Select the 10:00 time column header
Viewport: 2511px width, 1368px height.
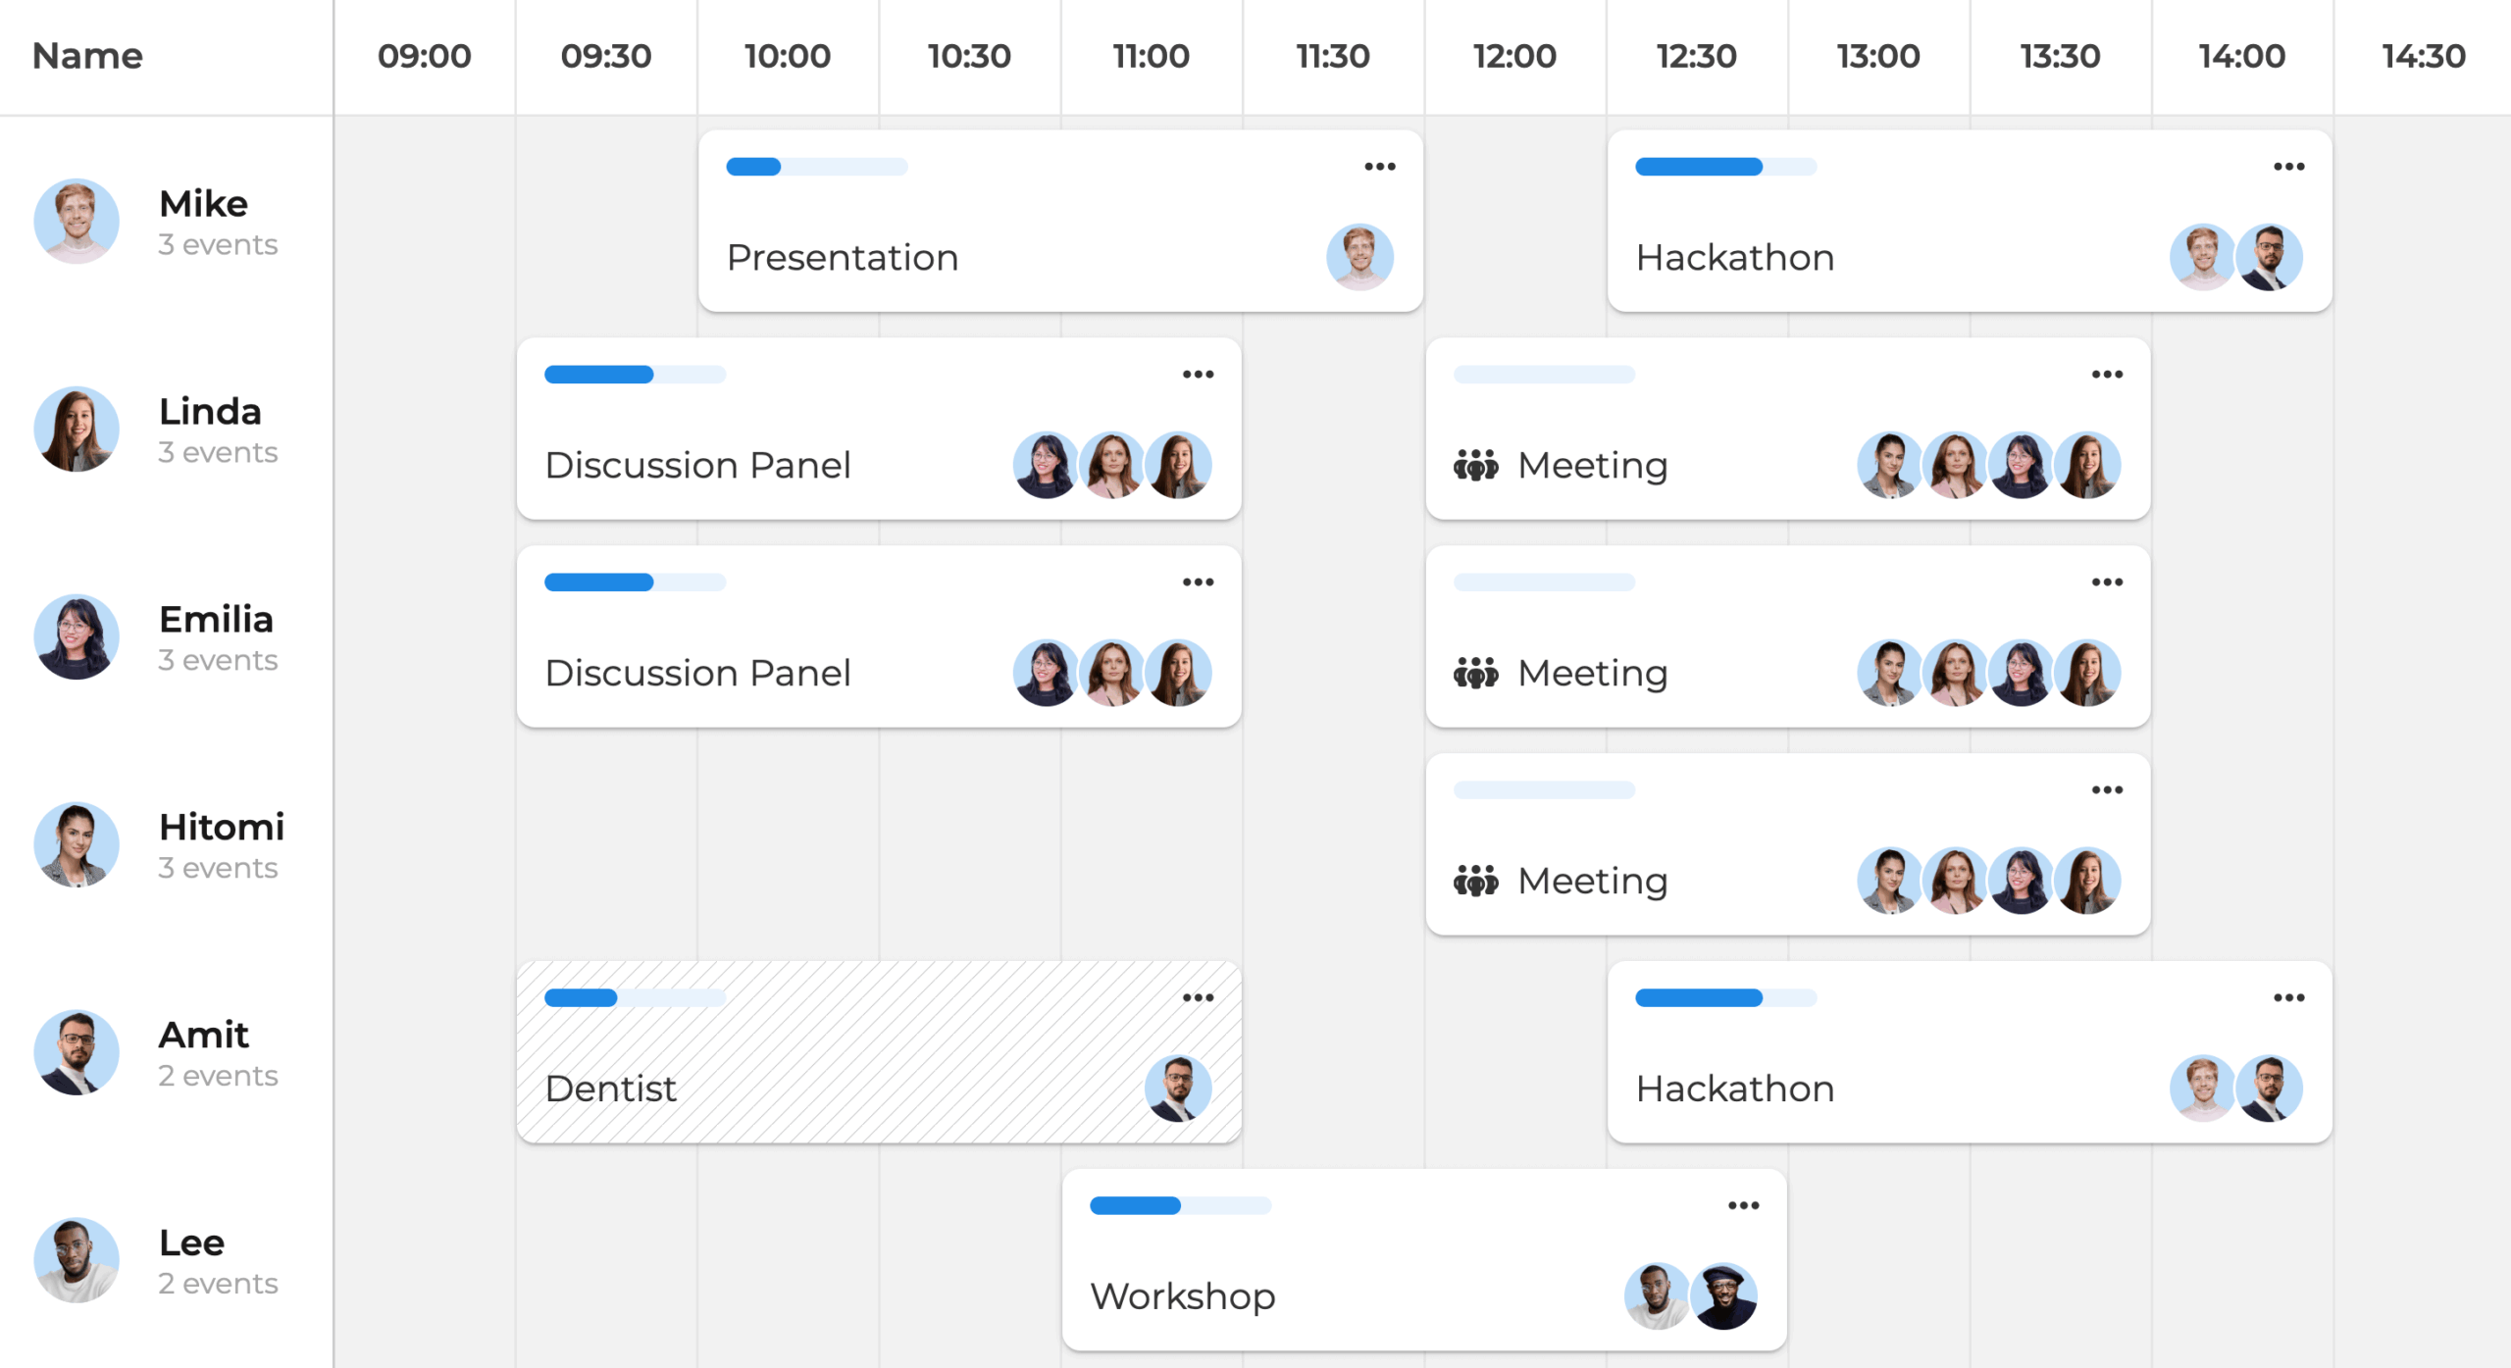(788, 56)
